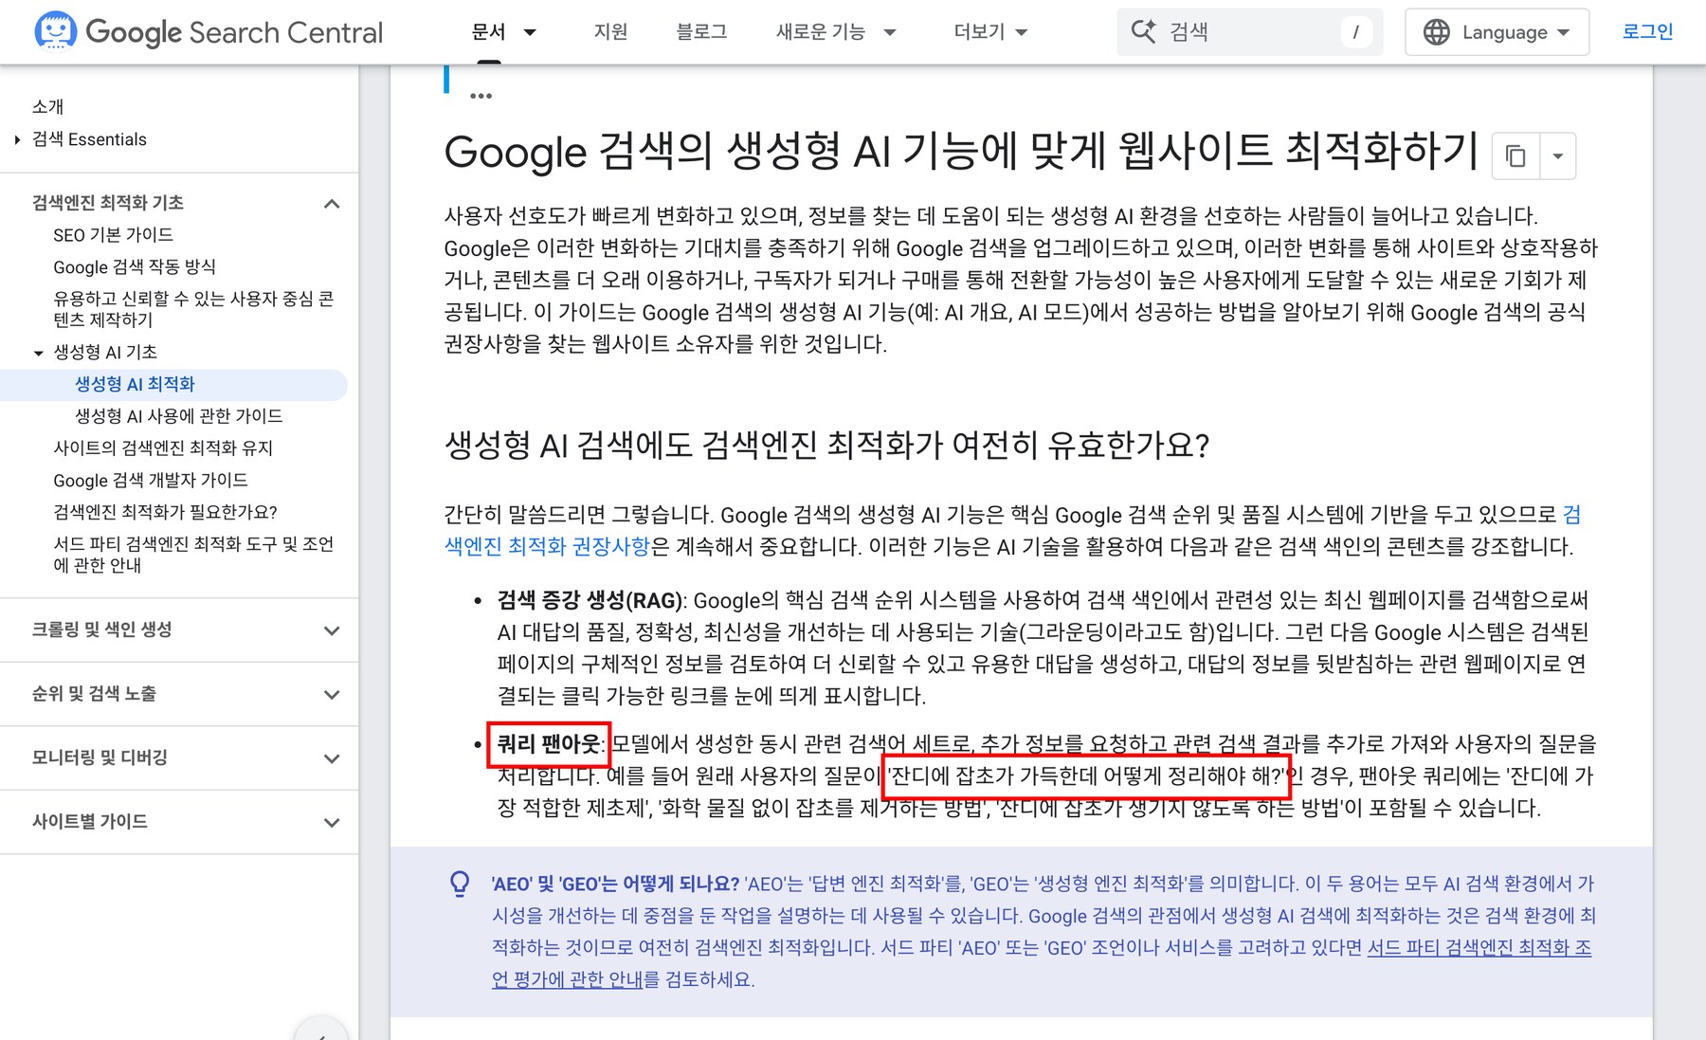Open Google 검색 개발자 가이드 page
This screenshot has height=1040, width=1706.
pyautogui.click(x=151, y=481)
